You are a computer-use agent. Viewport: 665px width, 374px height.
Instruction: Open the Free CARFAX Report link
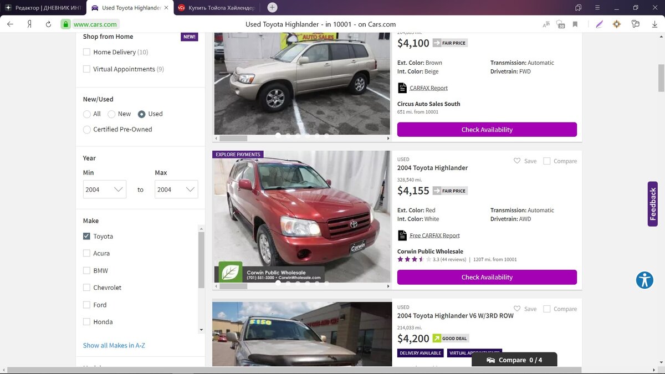click(x=435, y=235)
